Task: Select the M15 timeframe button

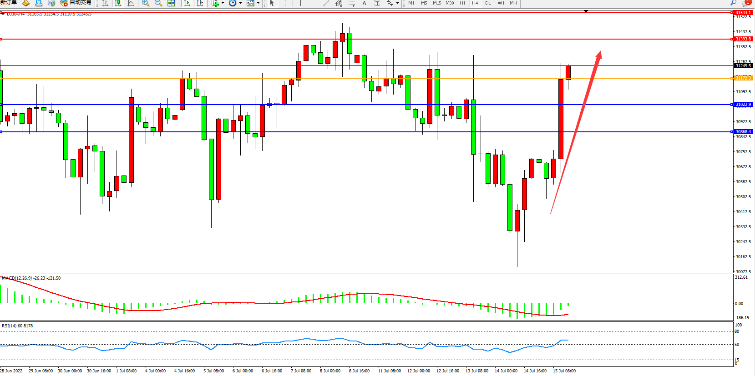Action: pyautogui.click(x=437, y=3)
